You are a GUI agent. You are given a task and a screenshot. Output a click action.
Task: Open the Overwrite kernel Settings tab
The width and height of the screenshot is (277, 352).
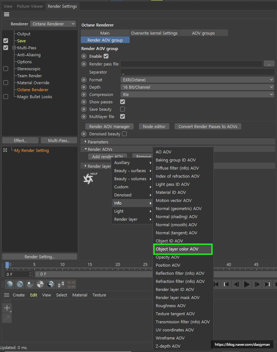(x=154, y=33)
